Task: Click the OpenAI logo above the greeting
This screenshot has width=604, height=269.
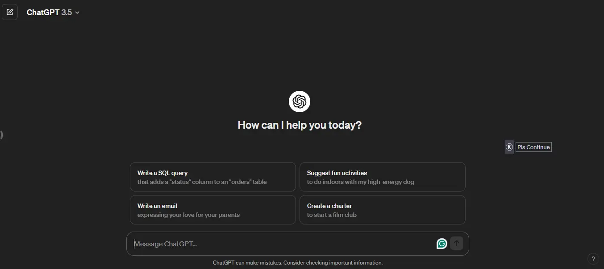Action: (299, 102)
